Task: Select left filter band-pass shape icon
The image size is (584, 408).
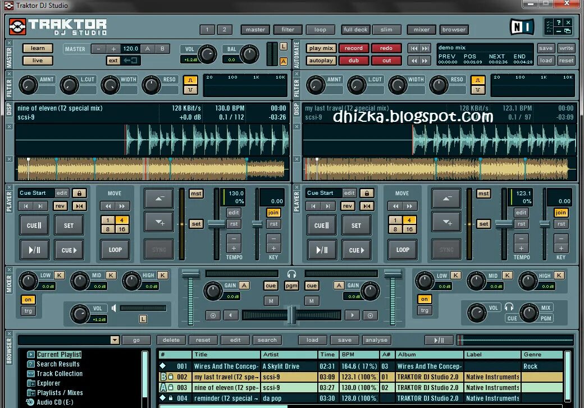Action: pos(190,80)
